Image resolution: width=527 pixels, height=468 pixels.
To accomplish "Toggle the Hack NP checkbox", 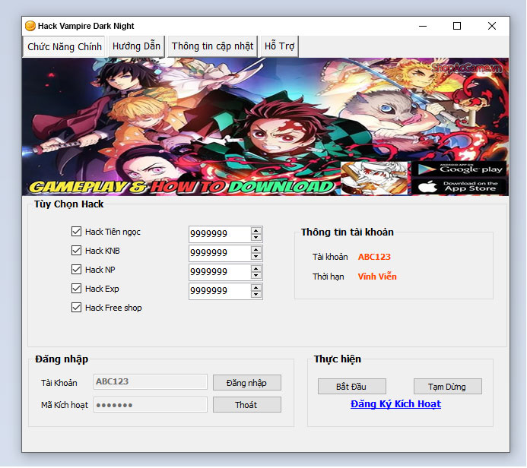I will tap(76, 270).
